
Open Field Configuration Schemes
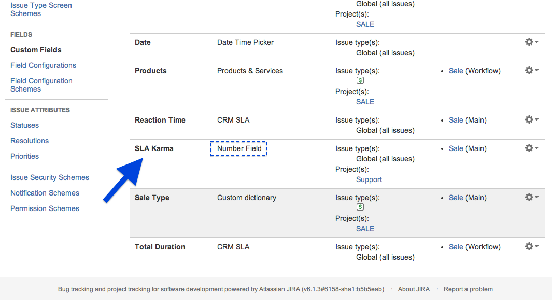pos(41,85)
